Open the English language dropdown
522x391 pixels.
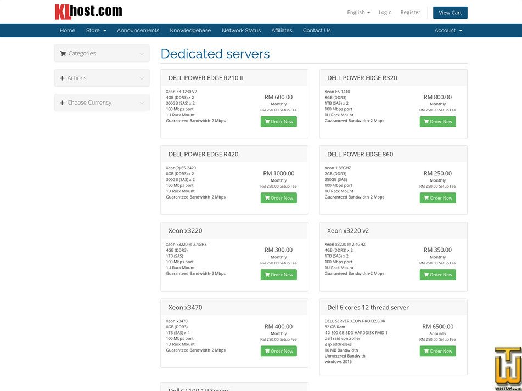point(358,12)
